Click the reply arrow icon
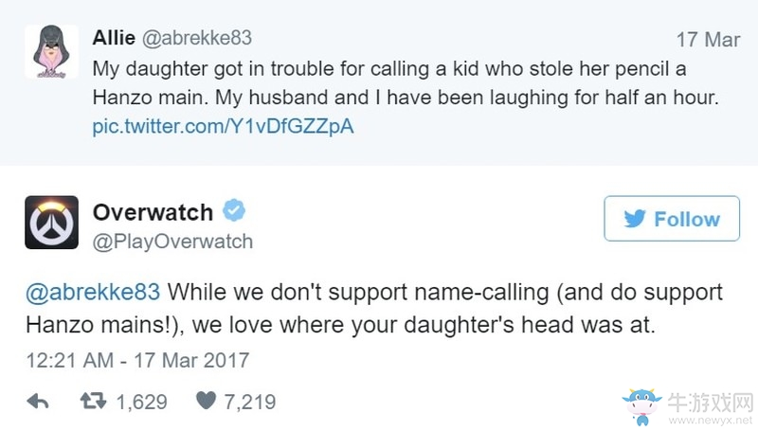This screenshot has width=758, height=431. (x=40, y=402)
